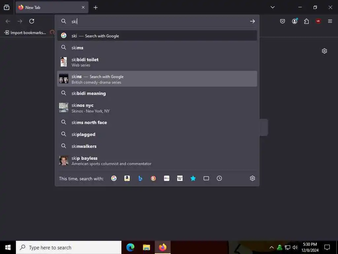Viewport: 338px width, 254px height.
Task: Open File Explorer from taskbar
Action: [x=146, y=247]
